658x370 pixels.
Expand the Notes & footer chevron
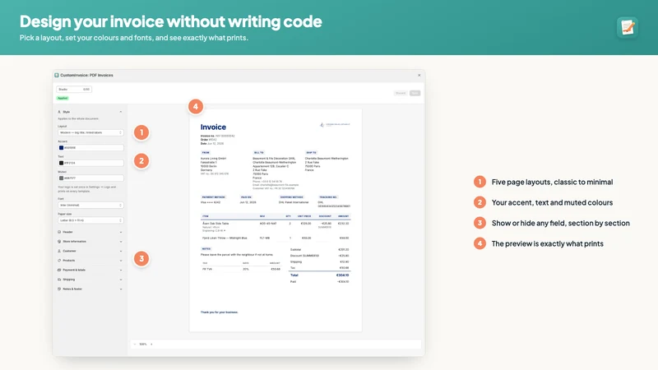point(121,289)
